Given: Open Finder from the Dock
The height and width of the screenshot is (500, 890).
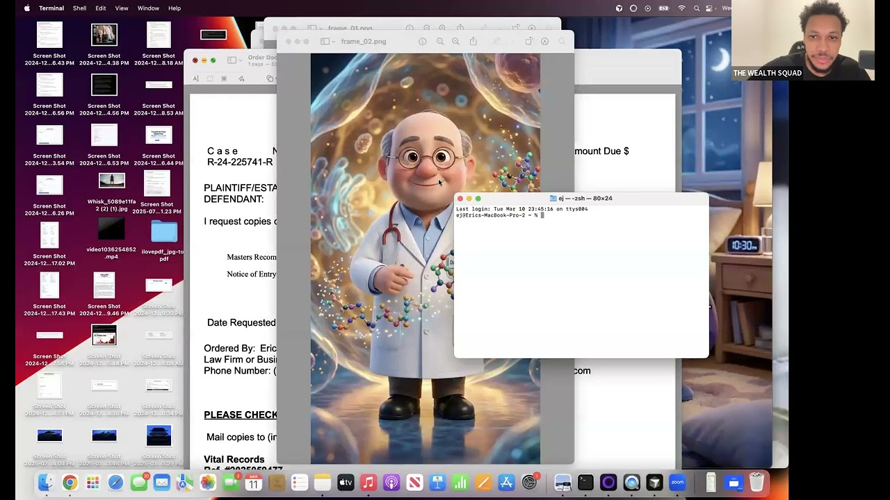Looking at the screenshot, I should [46, 483].
